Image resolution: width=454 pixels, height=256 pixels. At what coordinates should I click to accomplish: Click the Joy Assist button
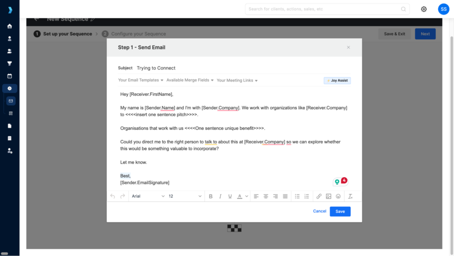point(337,80)
